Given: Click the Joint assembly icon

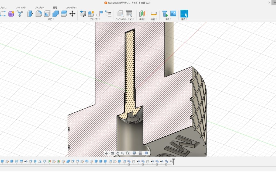Looking at the screenshot, I should coord(100,14).
